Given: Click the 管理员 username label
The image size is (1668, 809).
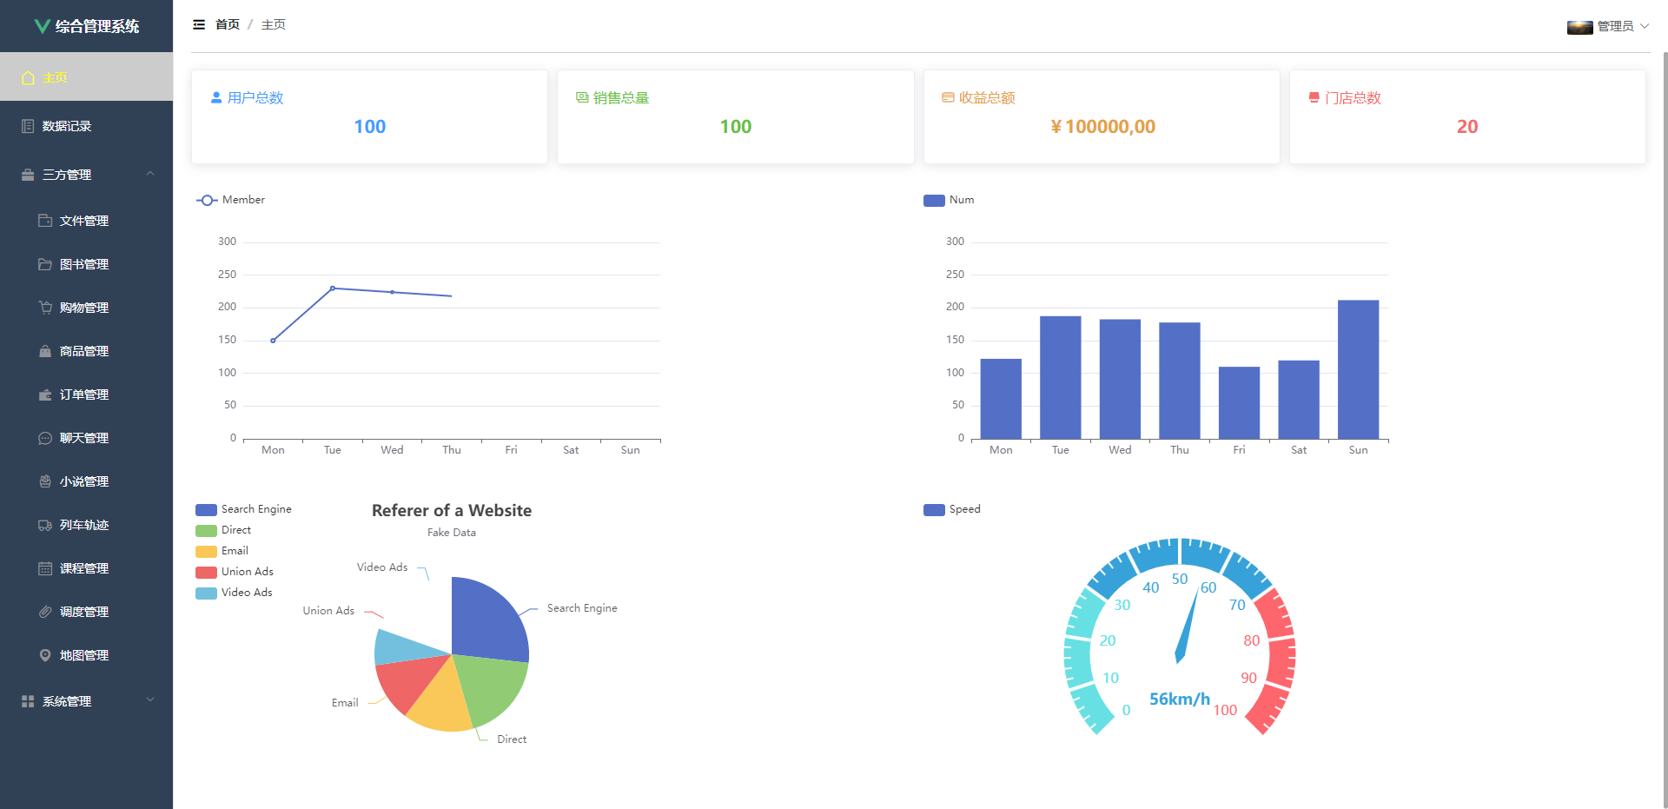Looking at the screenshot, I should click(x=1615, y=26).
